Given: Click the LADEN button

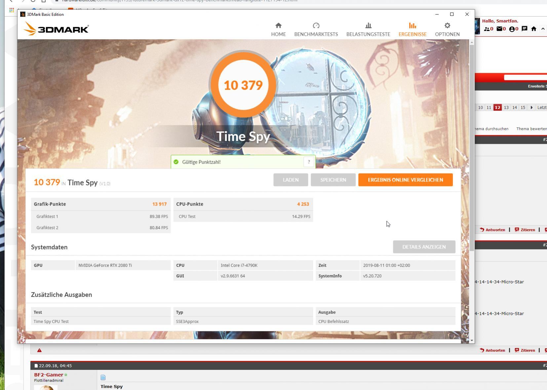Looking at the screenshot, I should pos(291,180).
